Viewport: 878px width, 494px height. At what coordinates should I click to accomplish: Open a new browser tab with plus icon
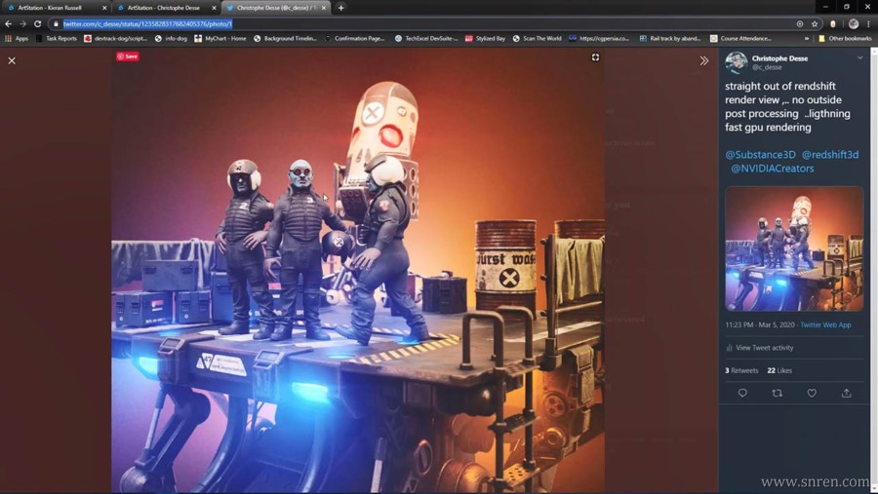[340, 8]
